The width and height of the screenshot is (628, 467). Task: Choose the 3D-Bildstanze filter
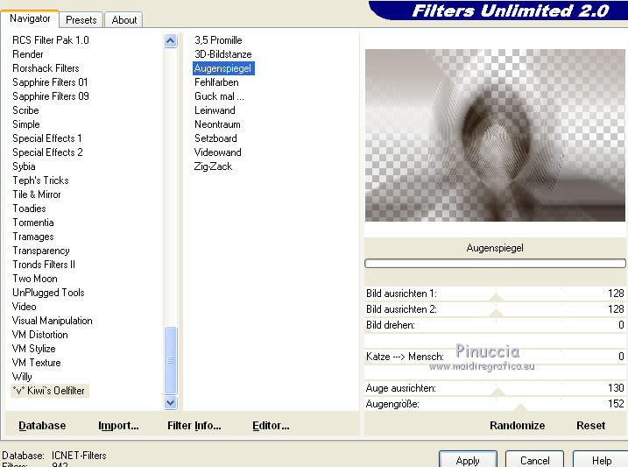pyautogui.click(x=223, y=54)
